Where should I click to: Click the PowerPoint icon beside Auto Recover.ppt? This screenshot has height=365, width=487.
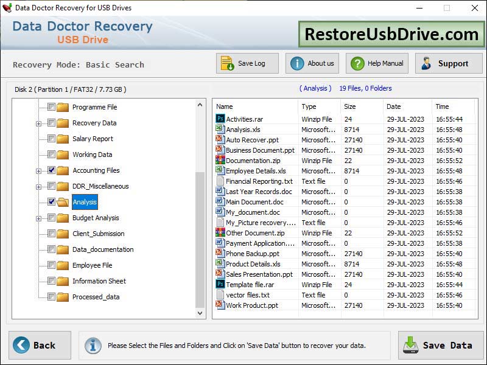[x=219, y=140]
